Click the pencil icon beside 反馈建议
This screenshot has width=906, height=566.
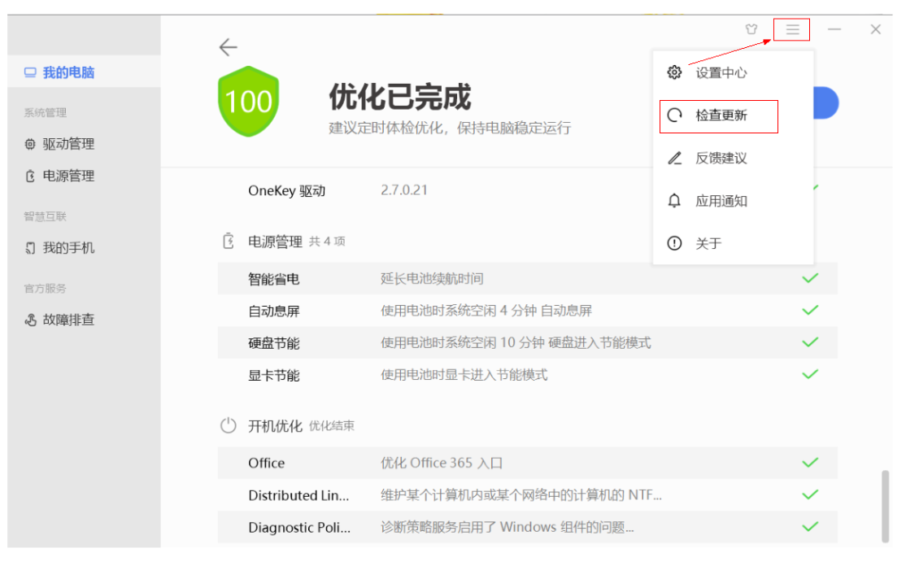674,158
